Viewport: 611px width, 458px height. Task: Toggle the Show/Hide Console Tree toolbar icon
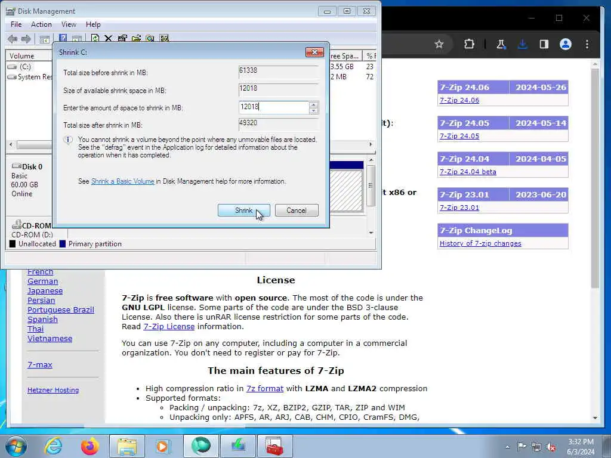coord(44,39)
